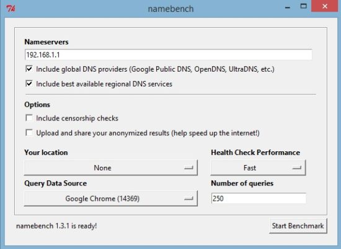Click the Nameservers heading label

[46, 41]
